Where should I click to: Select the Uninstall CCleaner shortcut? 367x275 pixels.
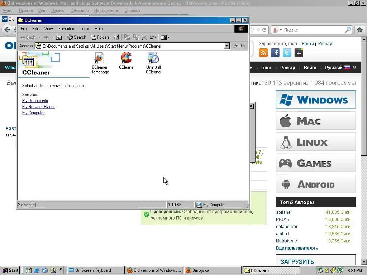point(153,63)
